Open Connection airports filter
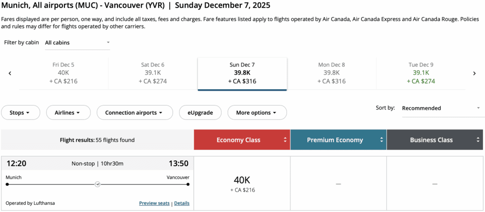Screen dimensions: 485x212 pyautogui.click(x=134, y=113)
